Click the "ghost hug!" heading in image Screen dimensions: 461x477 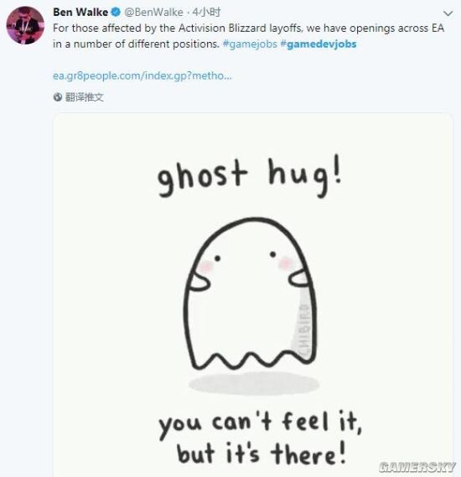250,176
